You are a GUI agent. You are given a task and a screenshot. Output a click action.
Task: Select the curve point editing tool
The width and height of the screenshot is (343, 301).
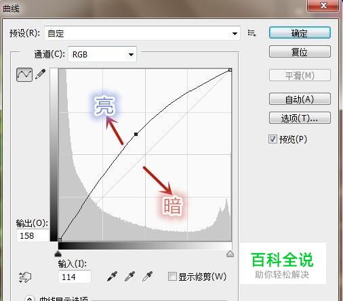pyautogui.click(x=24, y=74)
